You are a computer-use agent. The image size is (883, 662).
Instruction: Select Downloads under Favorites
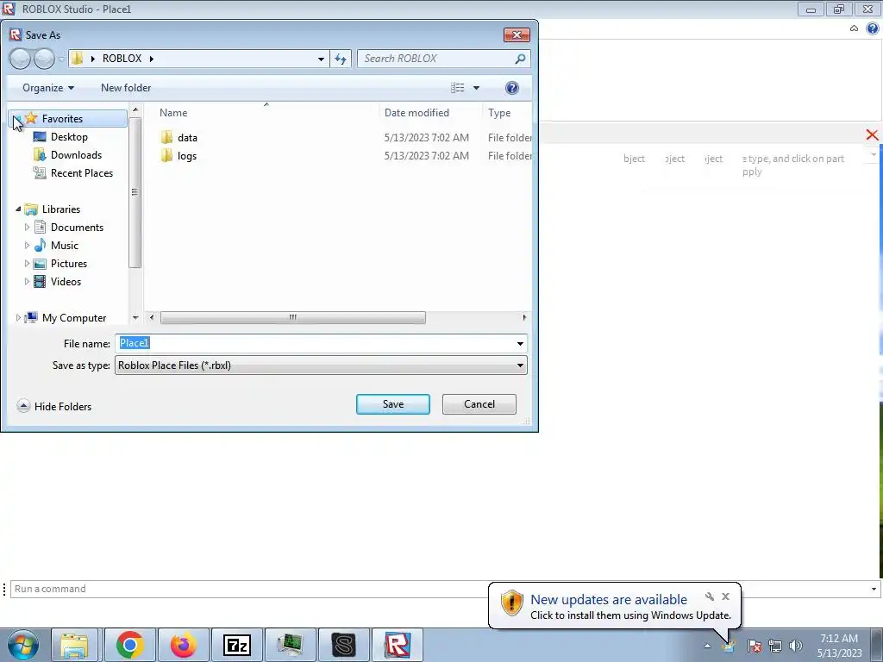(67, 155)
